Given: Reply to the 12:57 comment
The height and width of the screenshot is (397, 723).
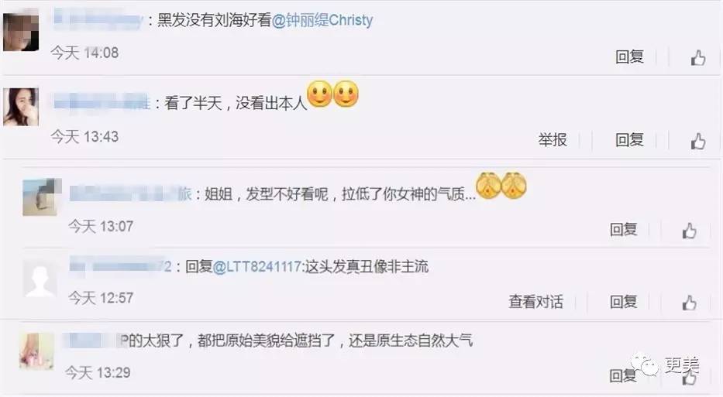Looking at the screenshot, I should (x=623, y=302).
